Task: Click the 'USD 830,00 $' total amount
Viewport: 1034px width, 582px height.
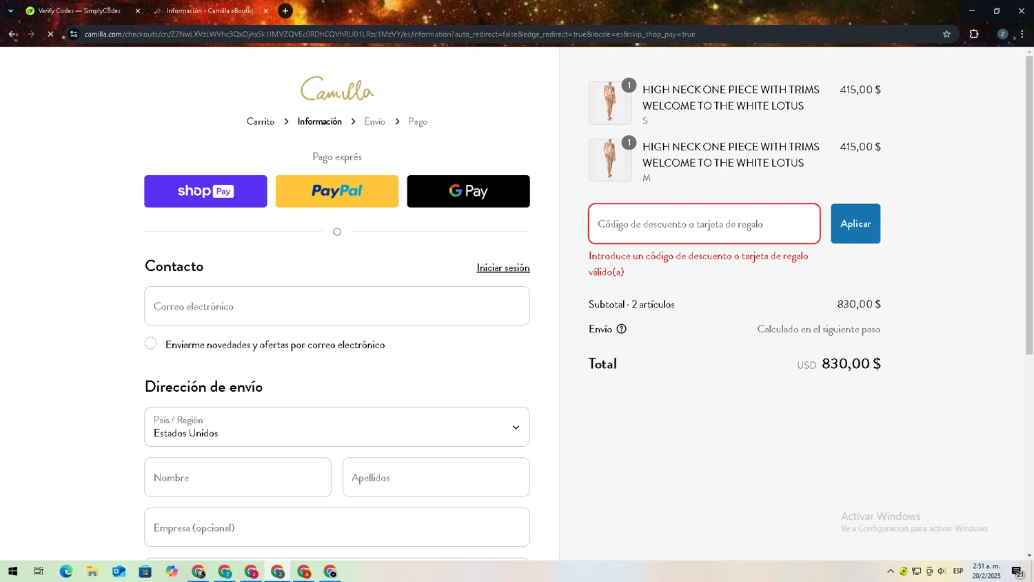Action: (839, 363)
